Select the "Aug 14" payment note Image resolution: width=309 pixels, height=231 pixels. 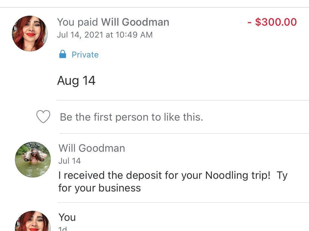(x=76, y=81)
